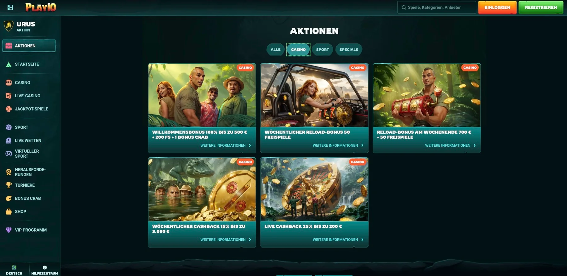The image size is (567, 276).
Task: Click the Casino slot icon in sidebar
Action: (9, 82)
